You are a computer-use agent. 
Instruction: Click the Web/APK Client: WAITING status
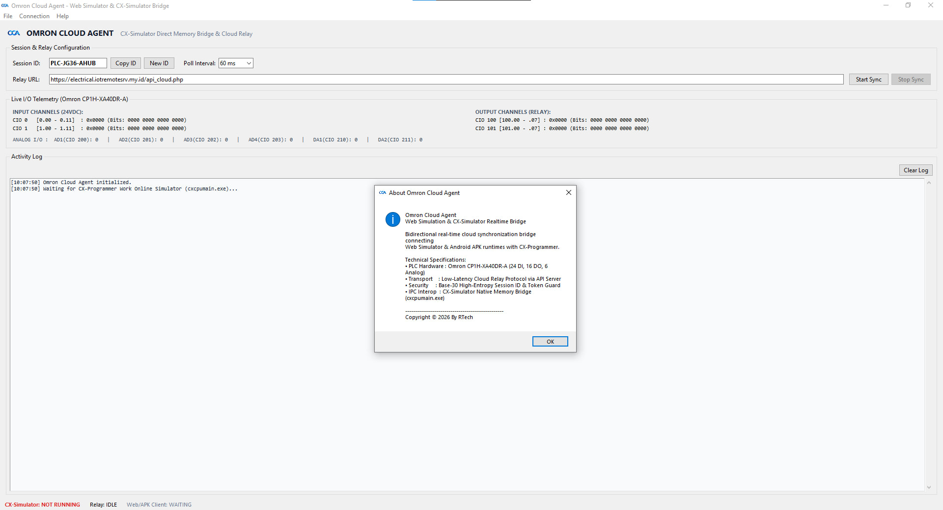coord(159,505)
